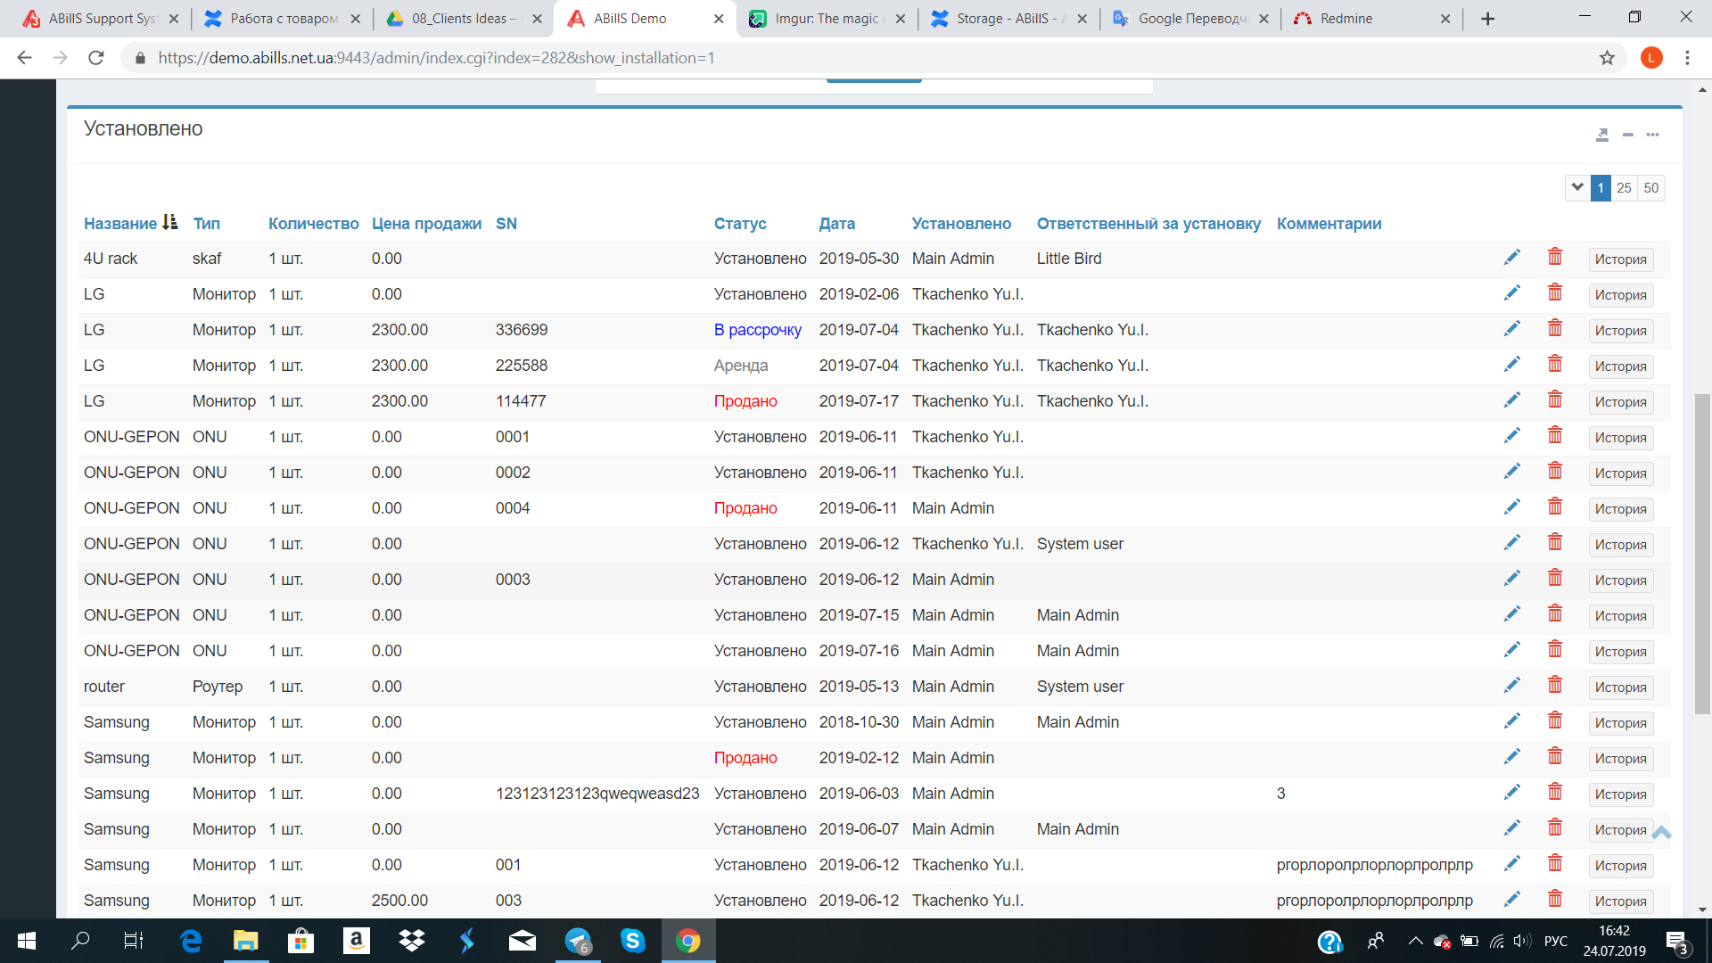Screen dimensions: 1712x963
Task: Click the vertical page scrollbar thumb
Action: pos(1702,553)
